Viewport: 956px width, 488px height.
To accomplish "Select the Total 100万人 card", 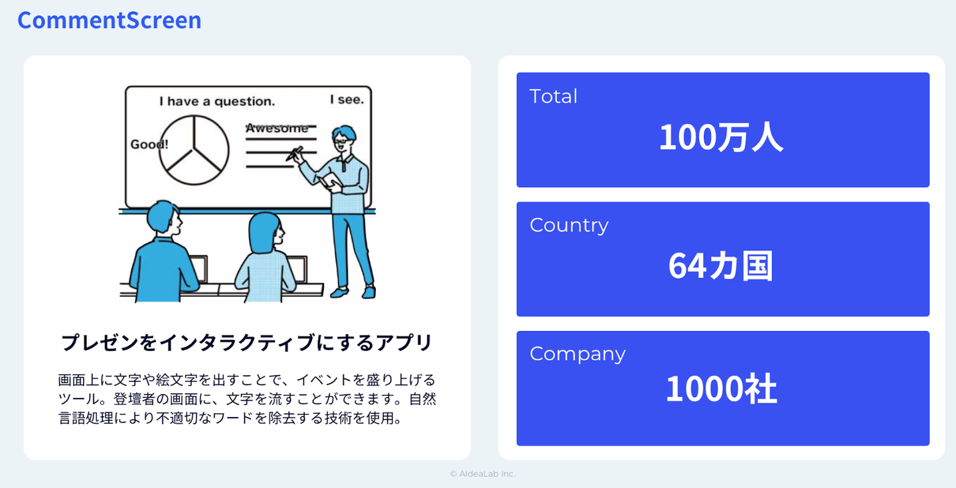I will coord(722,130).
